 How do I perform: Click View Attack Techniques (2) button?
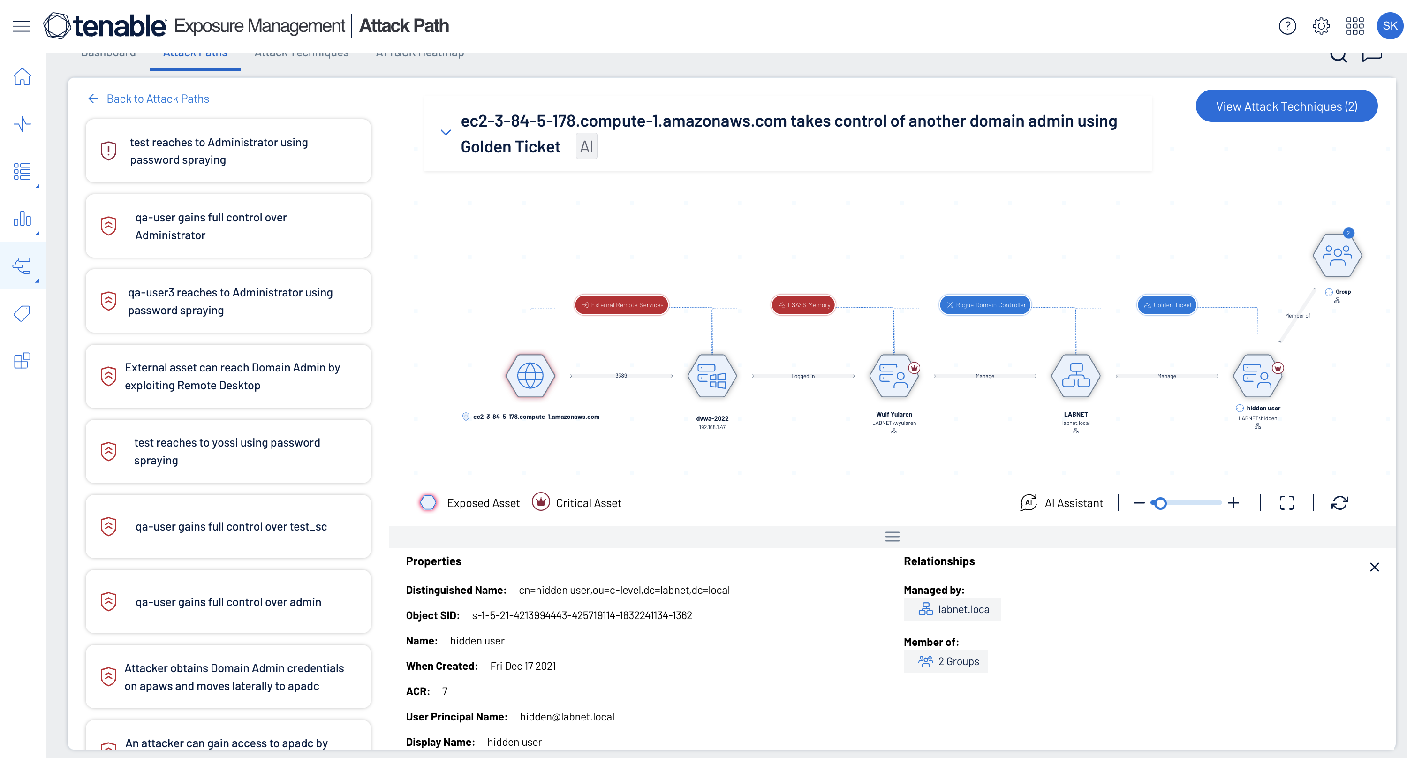(1286, 106)
